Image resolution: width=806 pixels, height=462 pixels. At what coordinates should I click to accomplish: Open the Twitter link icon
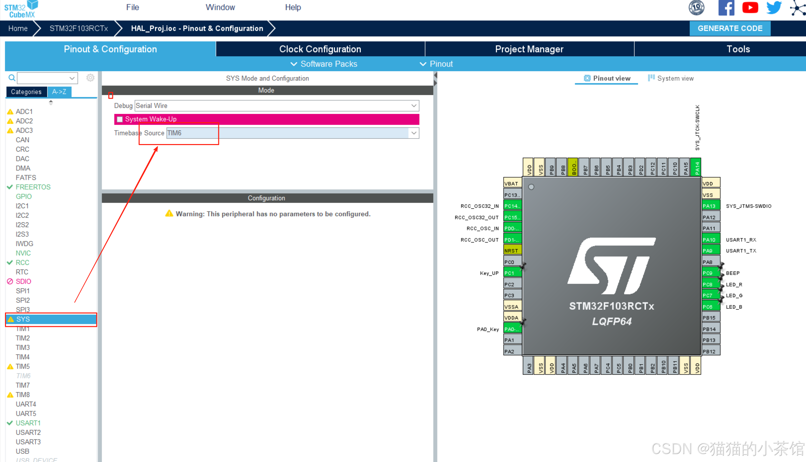pos(774,8)
